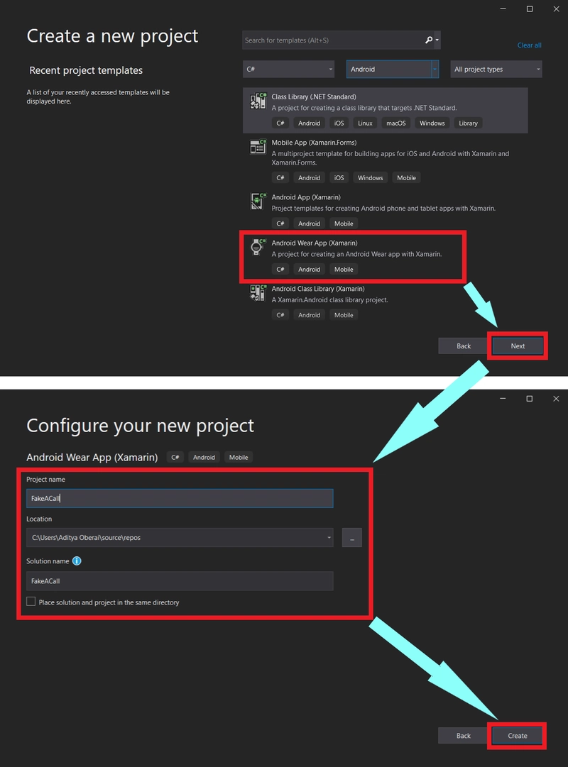Click the Create button
Screen dimensions: 568x767
click(517, 736)
